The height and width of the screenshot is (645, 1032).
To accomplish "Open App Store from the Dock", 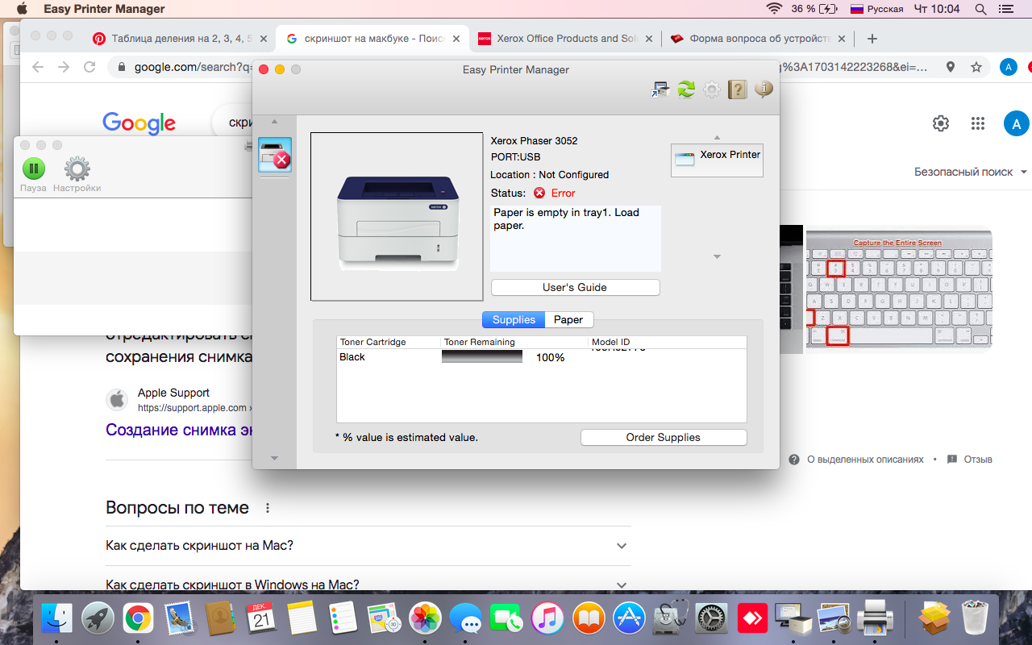I will 629,618.
